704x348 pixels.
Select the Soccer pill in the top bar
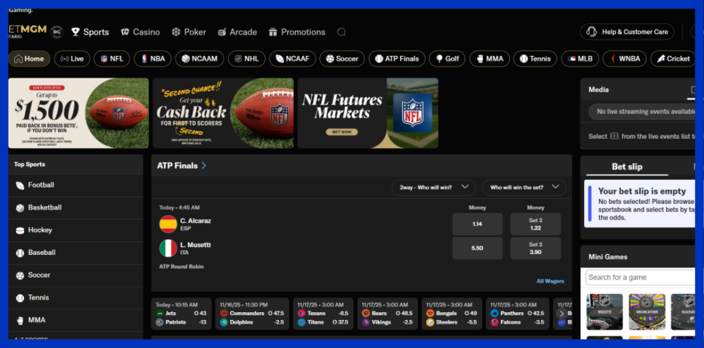[x=342, y=59]
